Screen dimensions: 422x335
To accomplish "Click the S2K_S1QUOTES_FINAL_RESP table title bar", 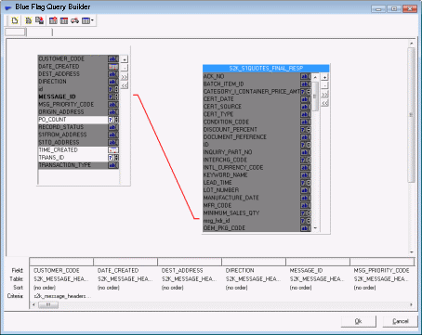I will [266, 68].
